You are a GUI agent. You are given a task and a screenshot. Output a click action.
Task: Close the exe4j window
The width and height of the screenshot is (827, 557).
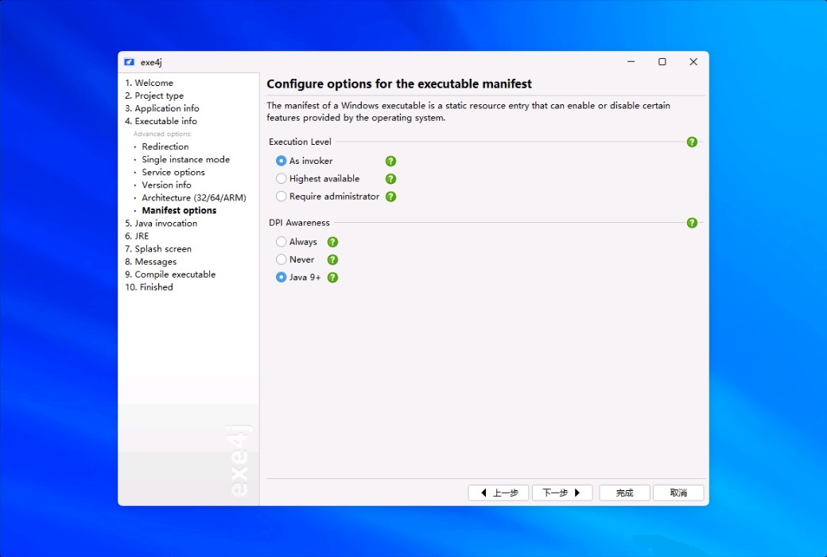coord(693,62)
